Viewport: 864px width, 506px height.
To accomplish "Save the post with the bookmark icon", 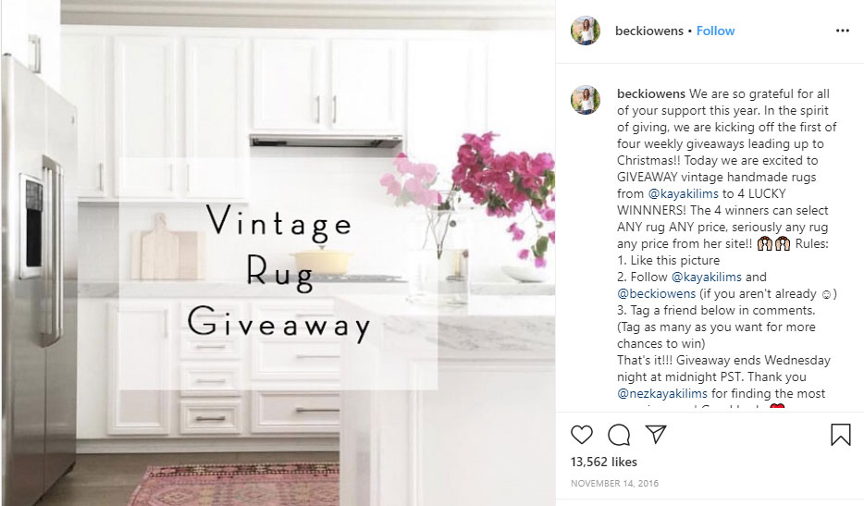I will tap(840, 435).
